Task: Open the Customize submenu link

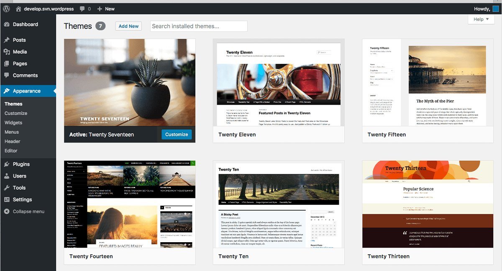Action: (x=16, y=113)
